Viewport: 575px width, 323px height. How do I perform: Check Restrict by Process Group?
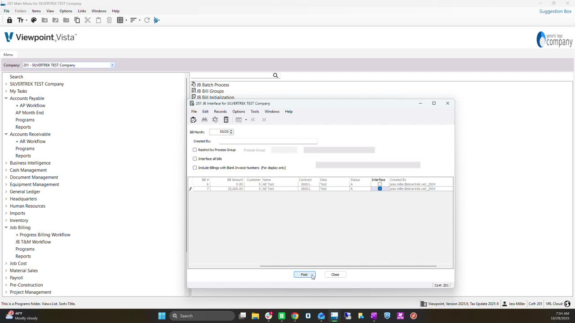coord(195,150)
